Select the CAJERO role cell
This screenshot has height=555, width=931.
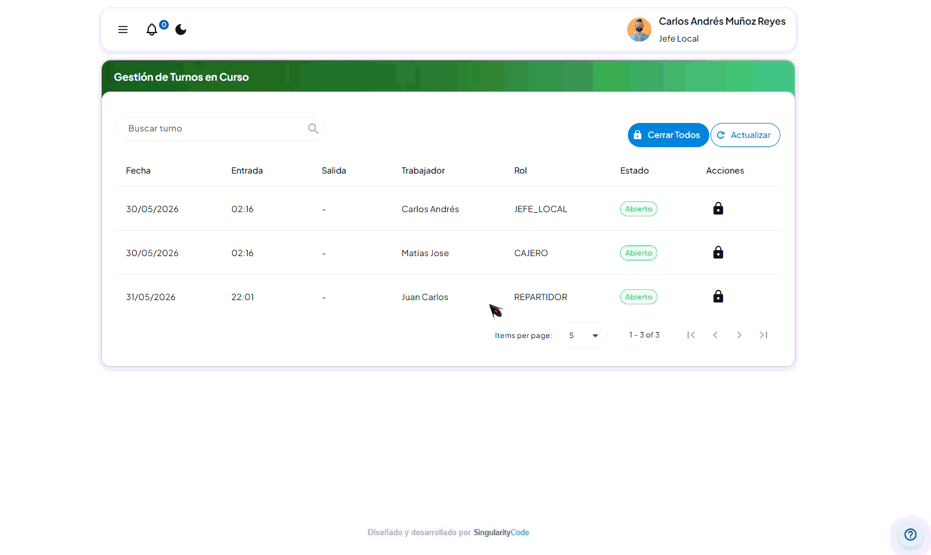(x=531, y=253)
